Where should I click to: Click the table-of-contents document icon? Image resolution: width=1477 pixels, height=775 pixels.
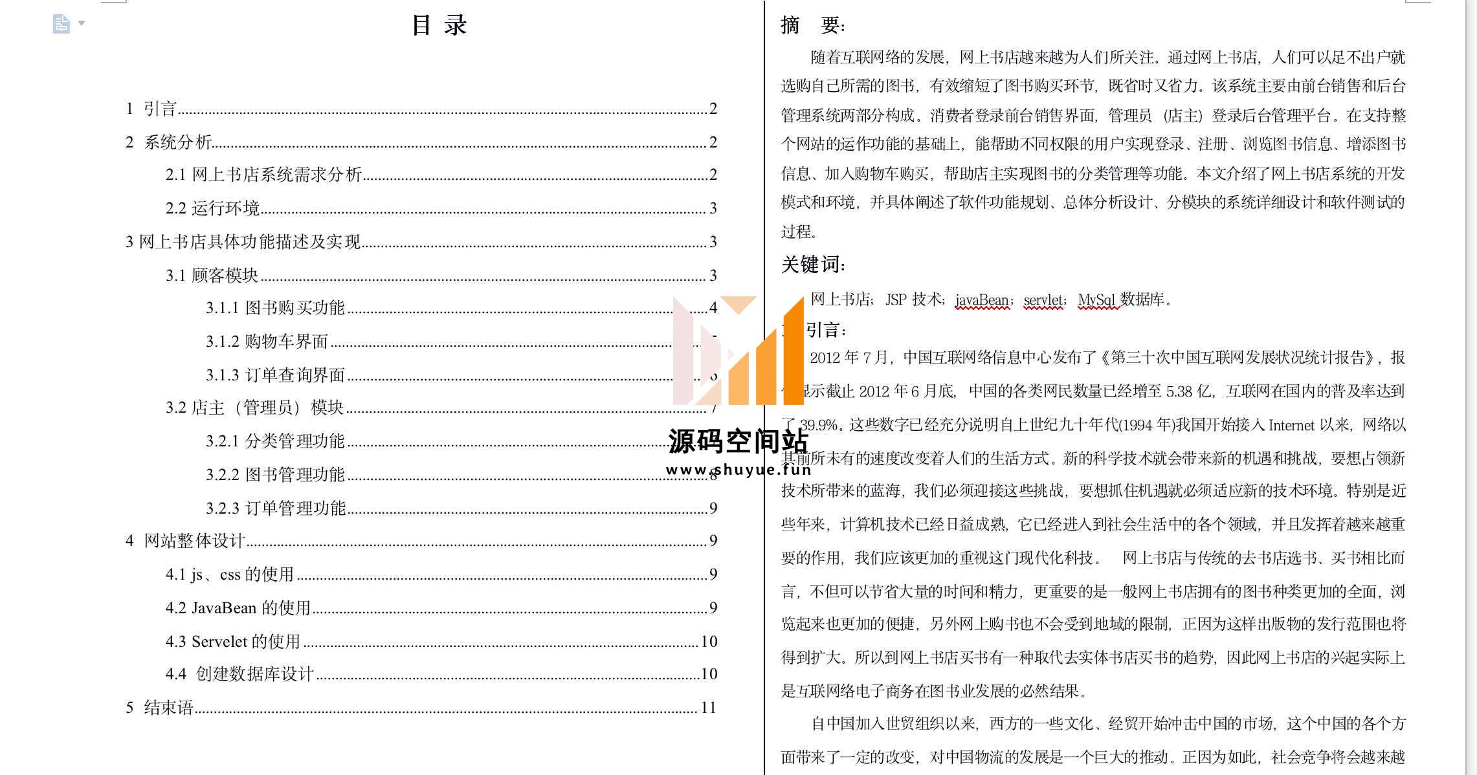pyautogui.click(x=61, y=24)
